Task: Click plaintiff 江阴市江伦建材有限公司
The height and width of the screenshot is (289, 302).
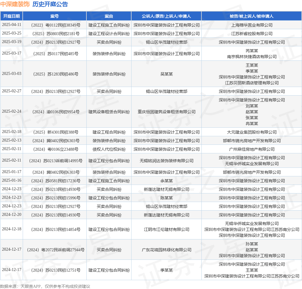Action: tap(167, 229)
